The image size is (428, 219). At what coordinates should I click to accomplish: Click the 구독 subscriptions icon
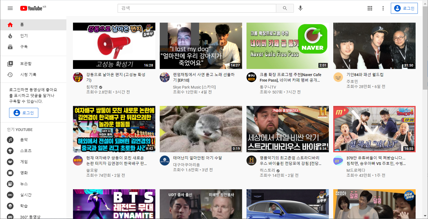(10, 47)
